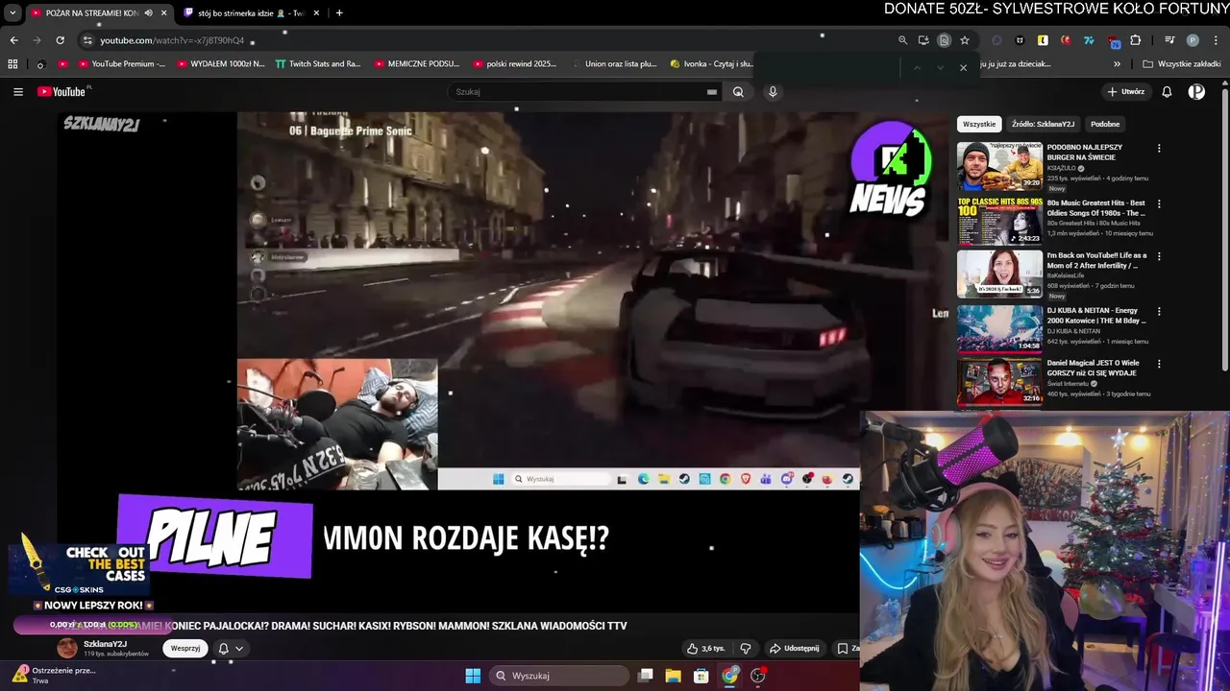Close the find bar with the X
The width and height of the screenshot is (1230, 691).
click(963, 68)
